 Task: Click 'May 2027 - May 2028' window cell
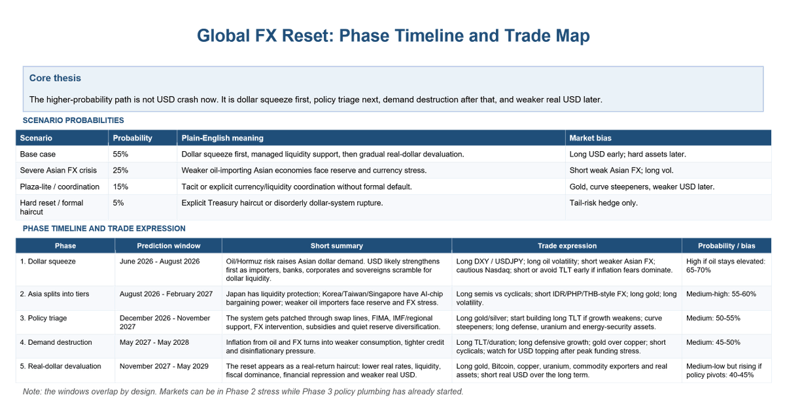click(x=169, y=347)
